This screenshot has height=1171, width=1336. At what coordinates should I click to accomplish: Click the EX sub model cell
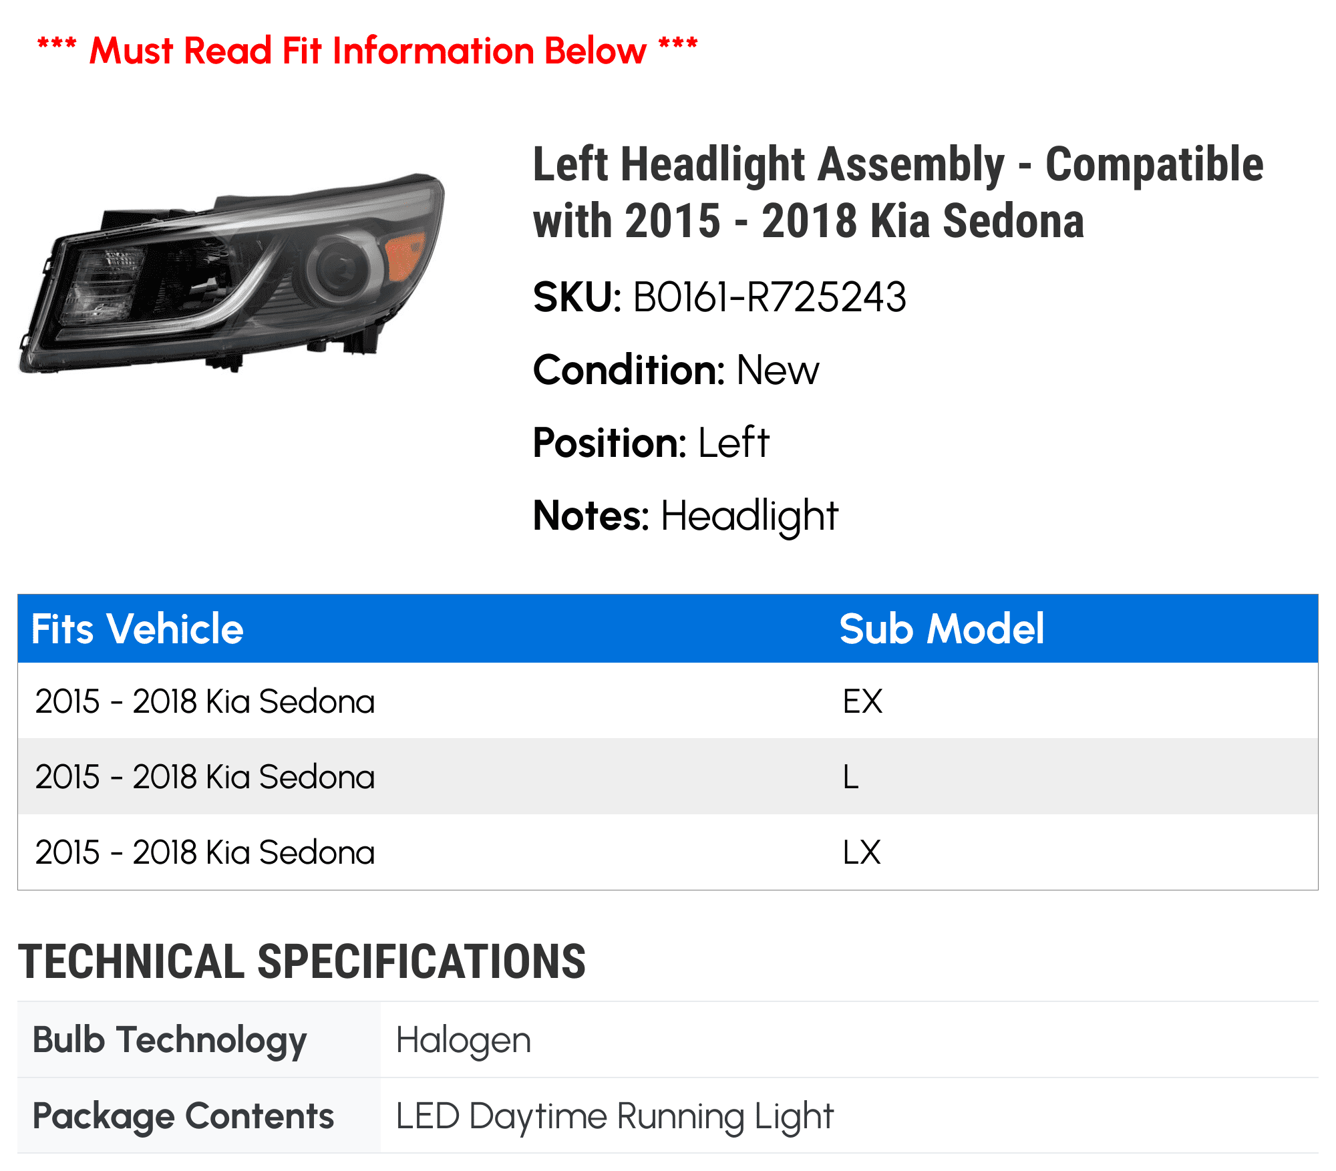coord(862,701)
